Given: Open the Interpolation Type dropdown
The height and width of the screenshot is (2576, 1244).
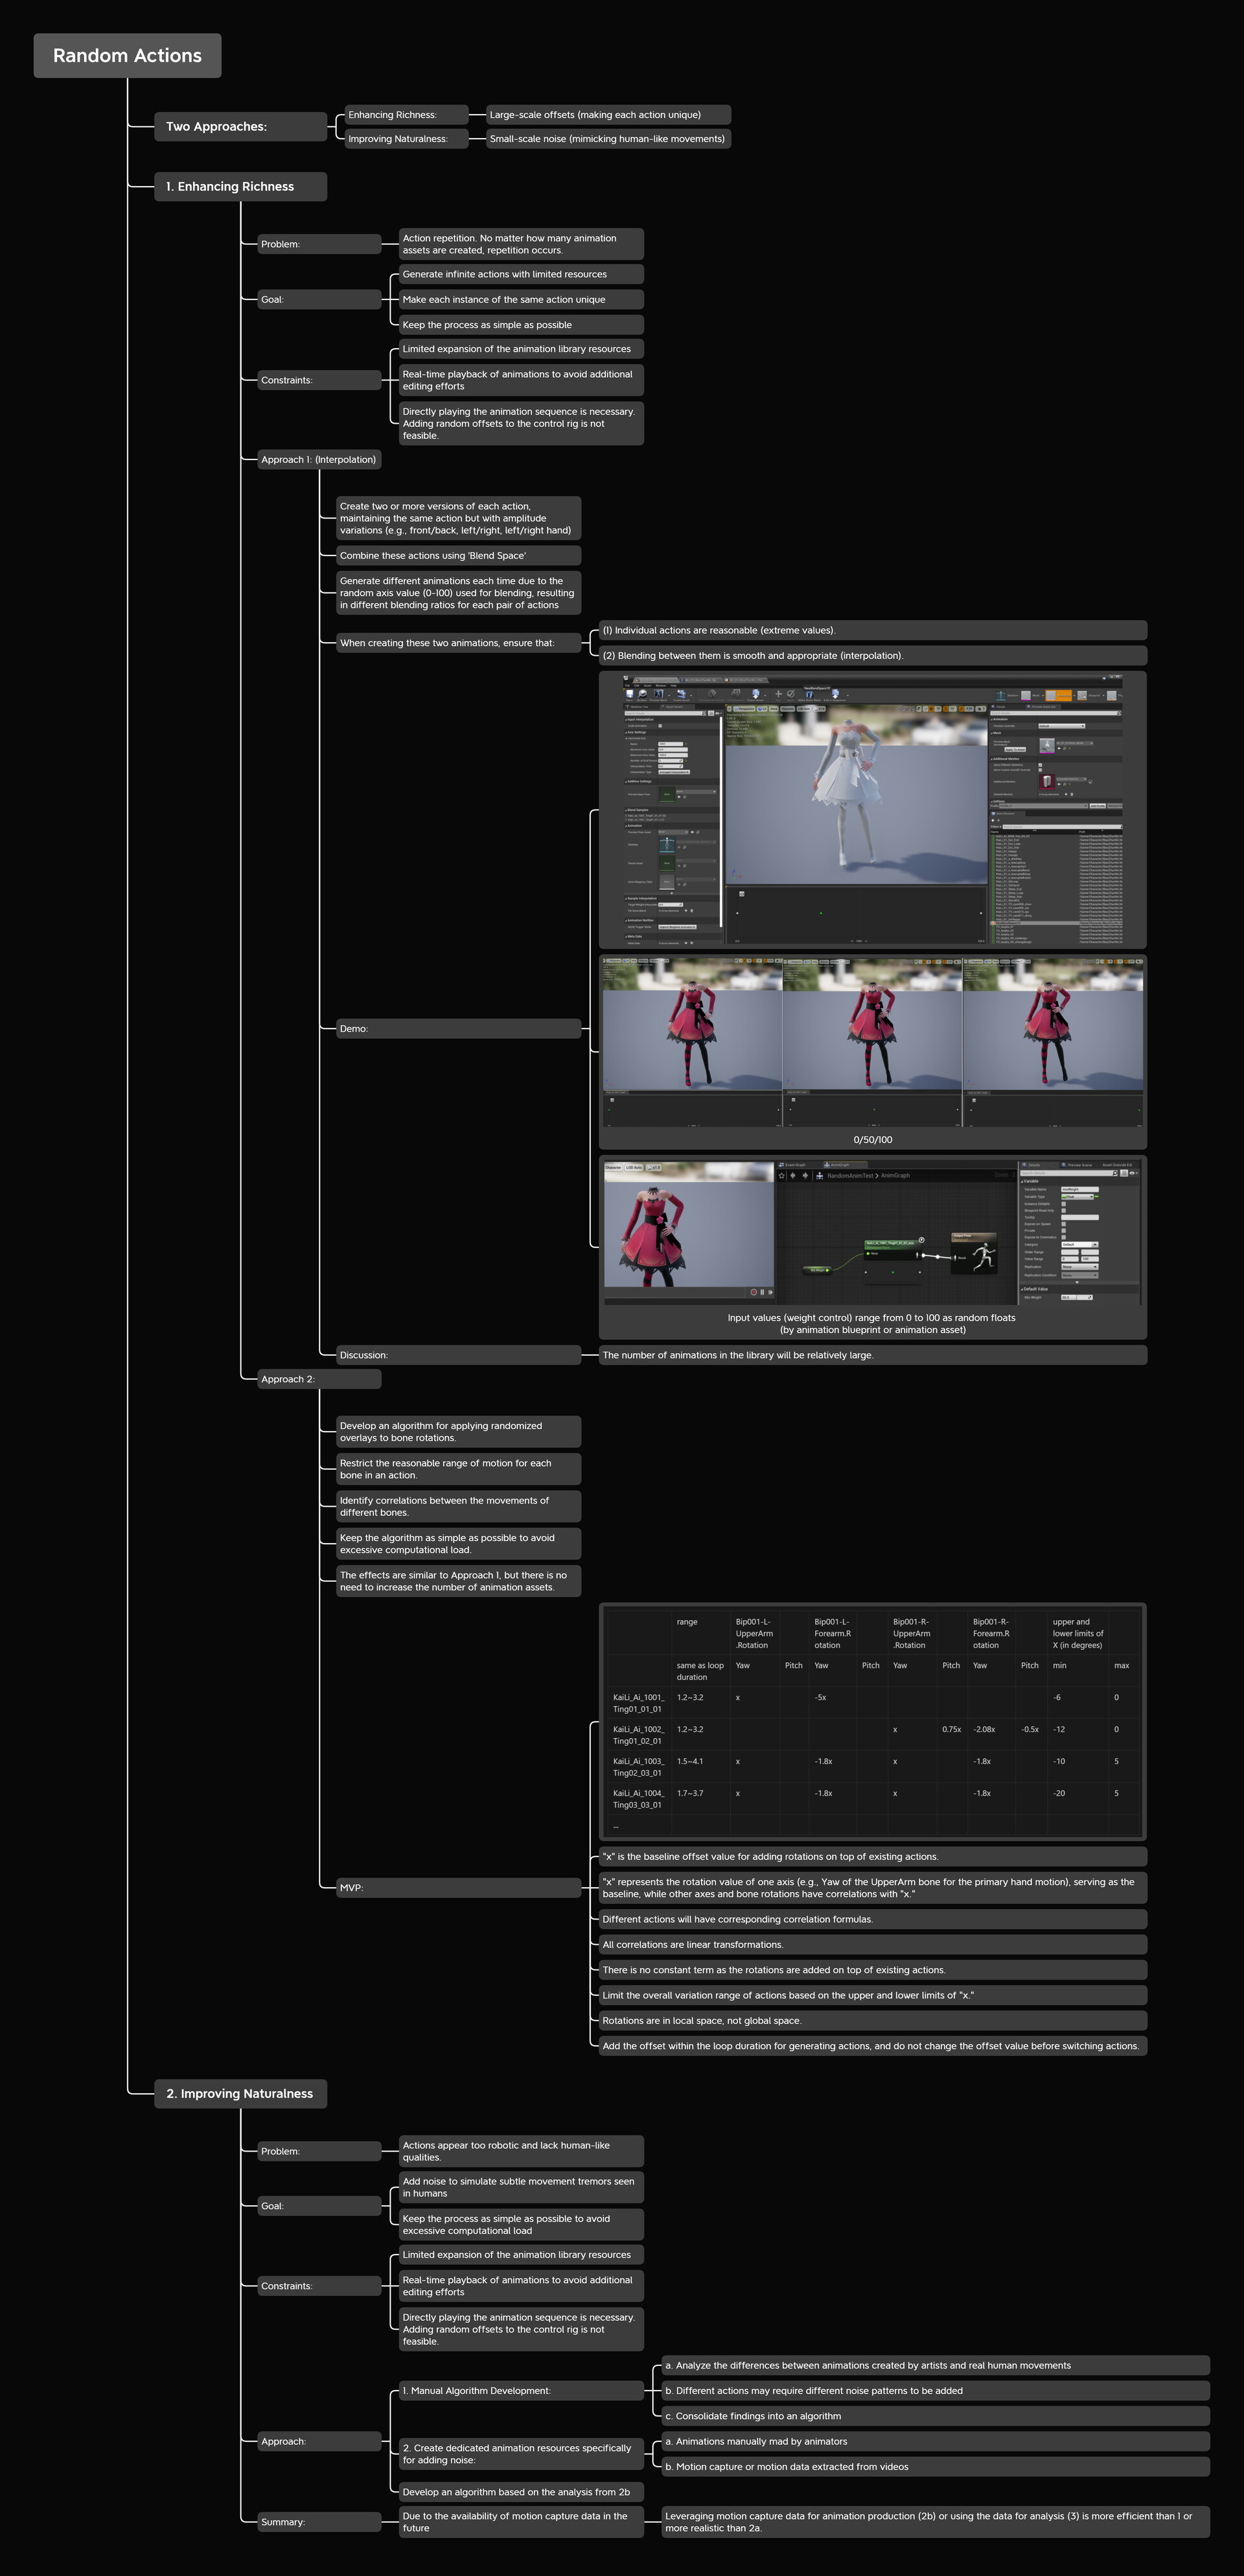Looking at the screenshot, I should tap(674, 772).
